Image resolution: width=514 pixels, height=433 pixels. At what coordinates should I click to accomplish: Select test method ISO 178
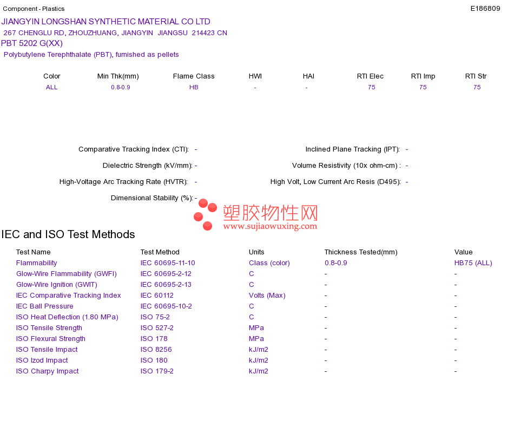tap(154, 338)
